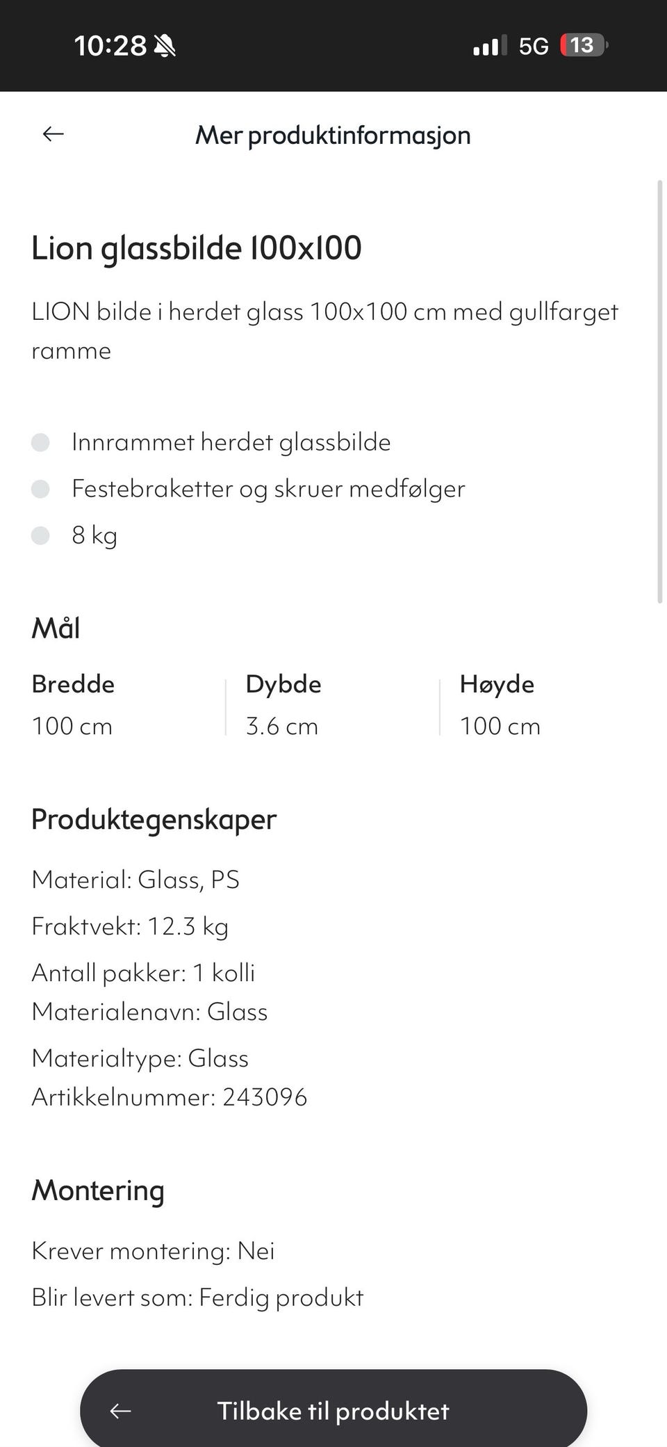
Task: Tap the Dybde 3.6 cm value
Action: click(x=281, y=726)
